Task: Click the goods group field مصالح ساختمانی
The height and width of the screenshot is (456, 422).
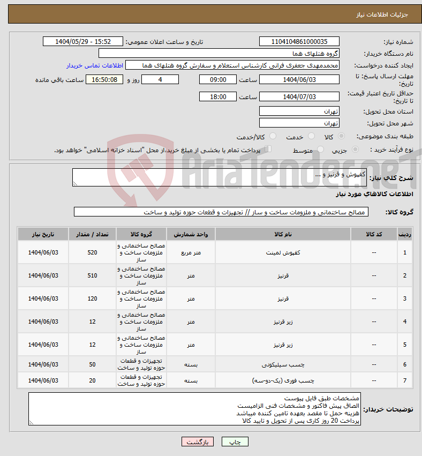Action: pyautogui.click(x=221, y=212)
